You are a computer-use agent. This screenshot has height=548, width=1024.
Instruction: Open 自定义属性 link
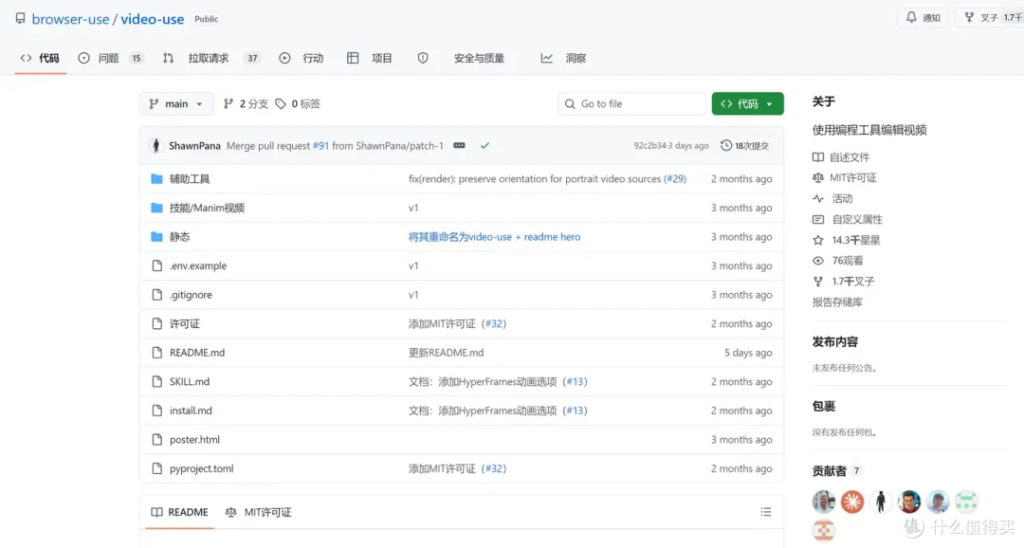(x=848, y=219)
